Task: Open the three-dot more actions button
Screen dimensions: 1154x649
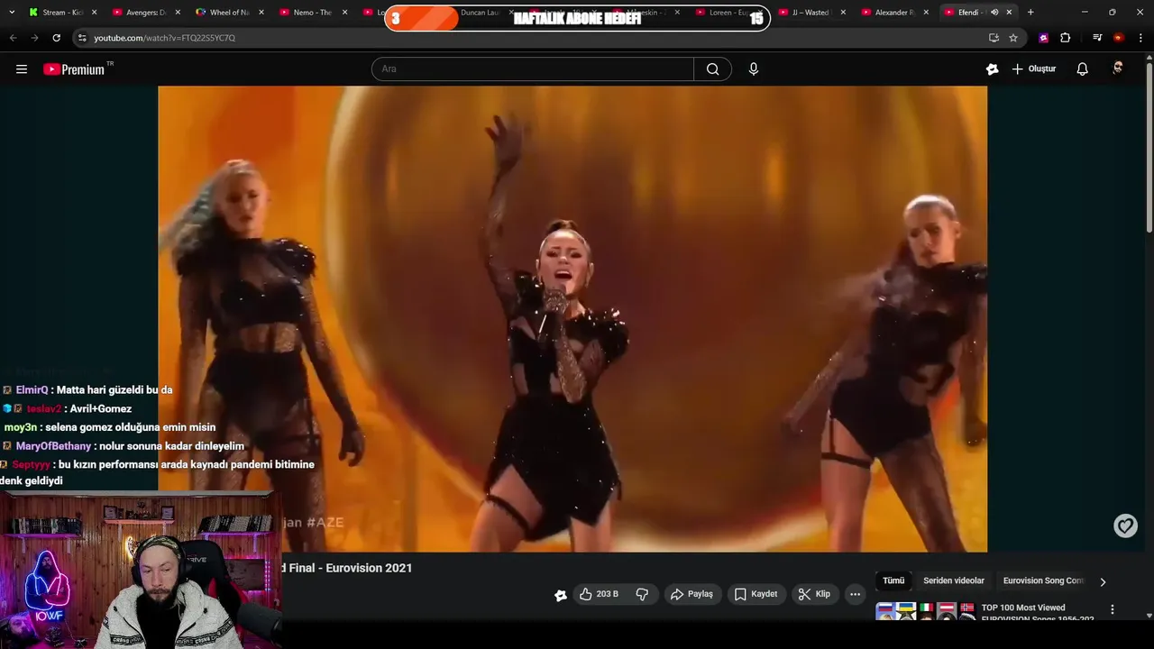Action: 855,594
